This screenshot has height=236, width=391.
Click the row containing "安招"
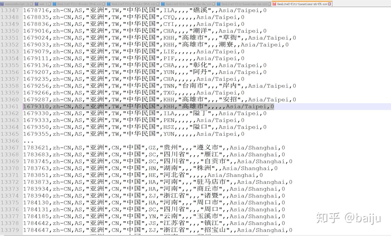click(160, 100)
